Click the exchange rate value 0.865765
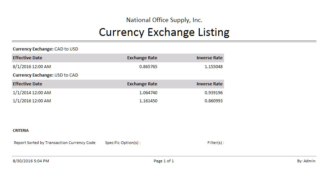This screenshot has width=330, height=185. (148, 67)
